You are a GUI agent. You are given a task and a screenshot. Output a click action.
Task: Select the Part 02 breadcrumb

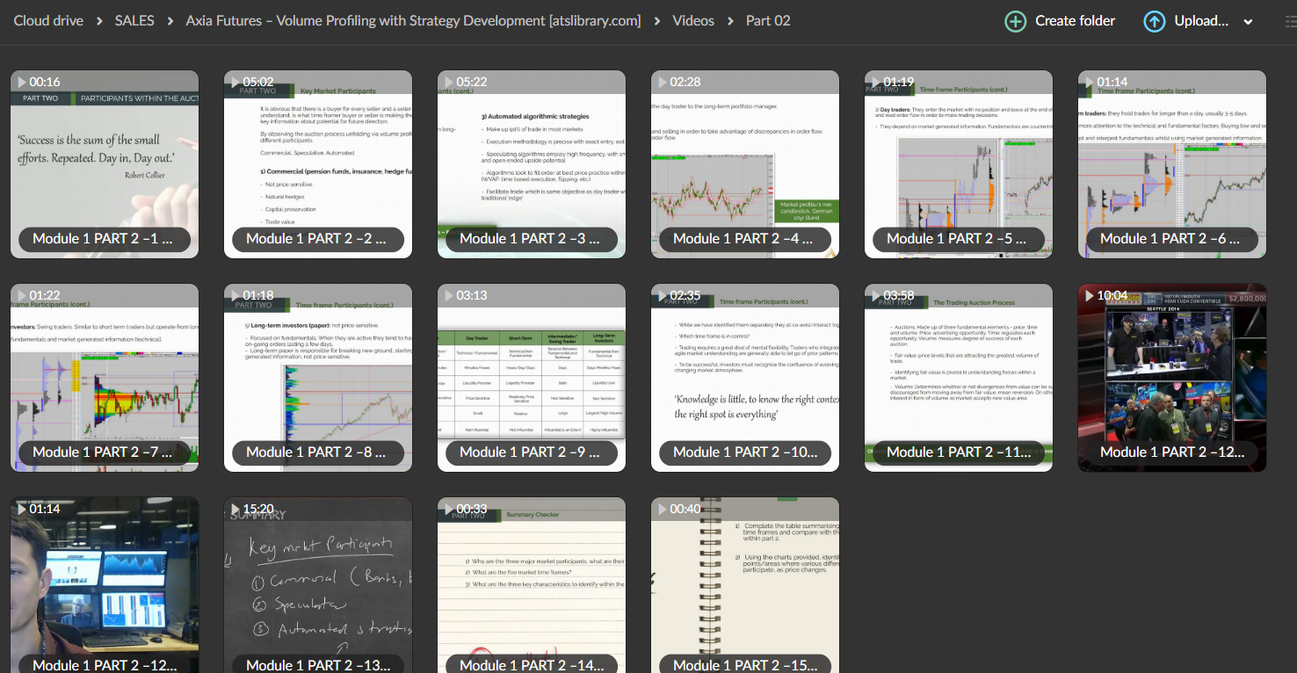coord(768,20)
